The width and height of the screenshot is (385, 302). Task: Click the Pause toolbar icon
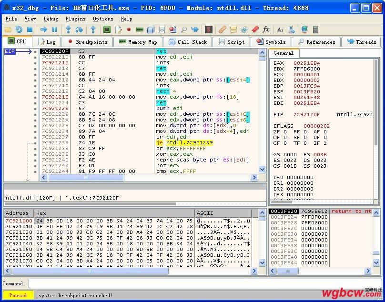coord(54,30)
